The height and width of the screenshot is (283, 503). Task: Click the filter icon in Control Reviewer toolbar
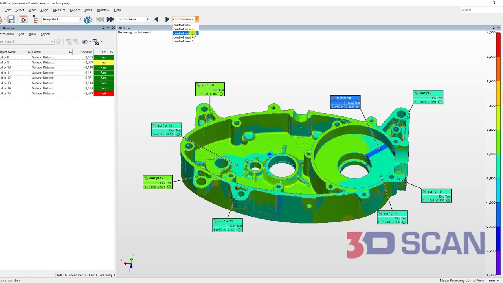tap(68, 42)
